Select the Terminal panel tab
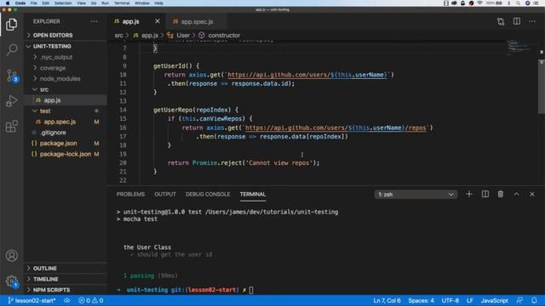 pyautogui.click(x=253, y=195)
